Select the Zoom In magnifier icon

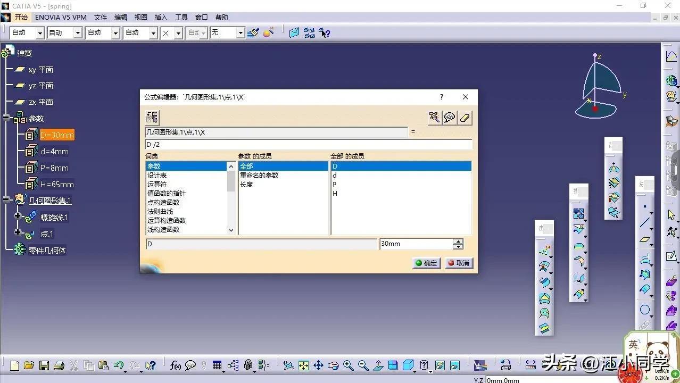[349, 365]
